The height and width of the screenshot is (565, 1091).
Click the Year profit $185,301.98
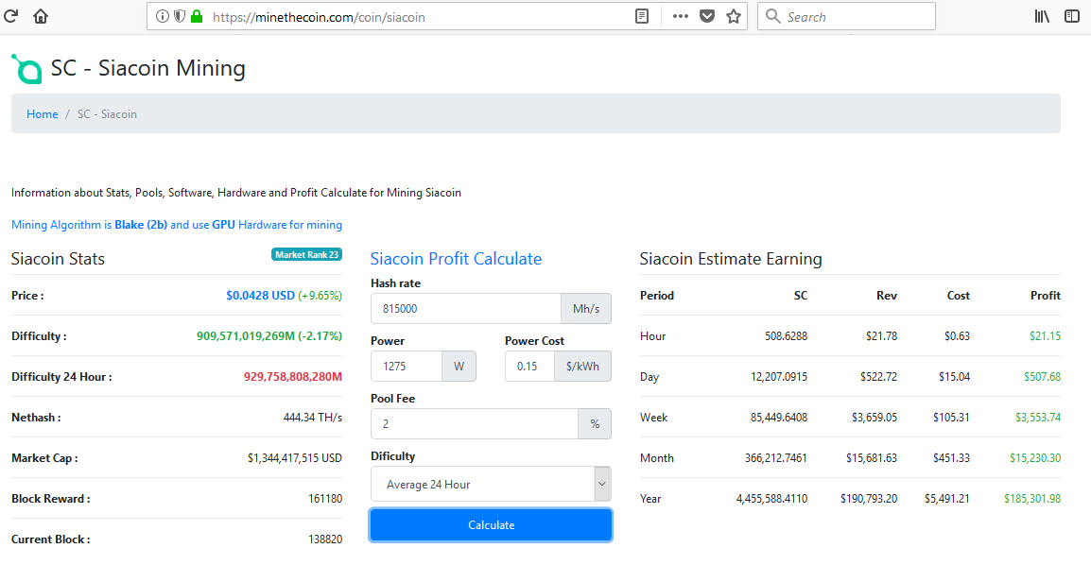(x=1032, y=498)
